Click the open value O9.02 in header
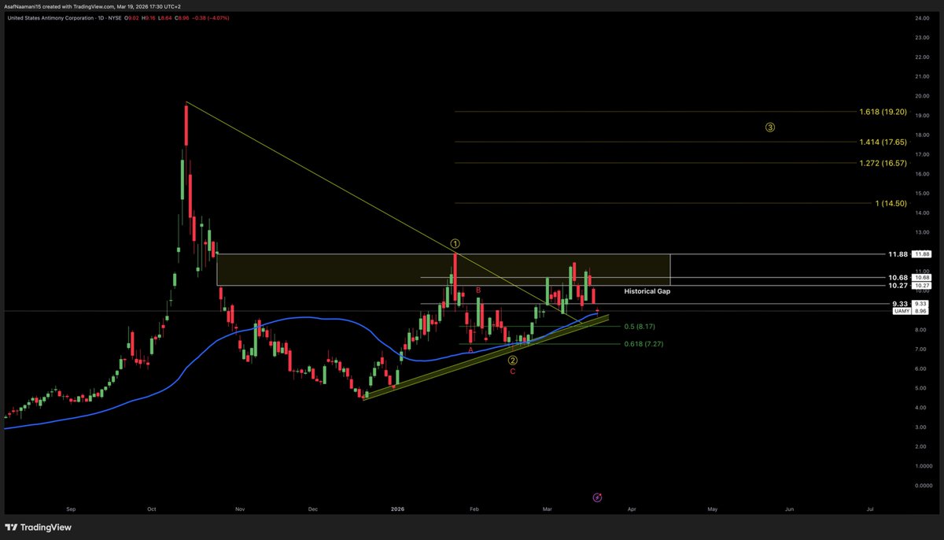This screenshot has height=540, width=944. [131, 18]
